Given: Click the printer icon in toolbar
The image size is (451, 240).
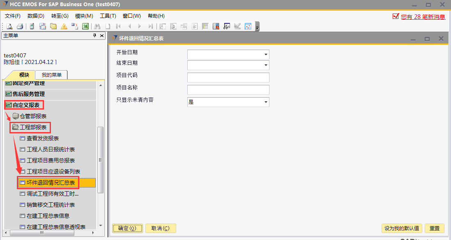Looking at the screenshot, I should coord(19,26).
